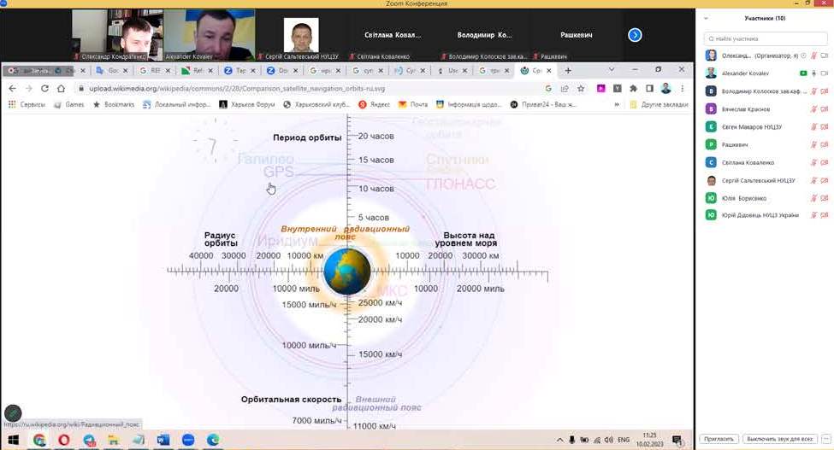Unmute Юрій Дідовець НУЦЗ України microphone
The height and width of the screenshot is (450, 834).
813,215
